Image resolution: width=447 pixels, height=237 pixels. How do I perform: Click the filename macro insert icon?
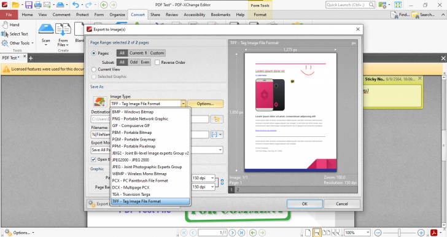click(214, 134)
